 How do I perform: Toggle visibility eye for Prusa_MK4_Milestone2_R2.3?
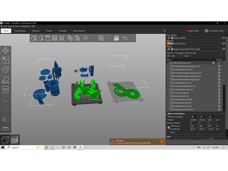[x=213, y=63]
